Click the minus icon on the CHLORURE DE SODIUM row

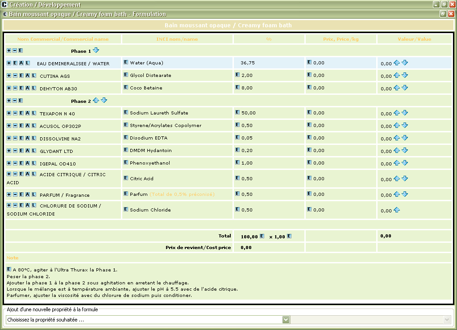[15, 205]
